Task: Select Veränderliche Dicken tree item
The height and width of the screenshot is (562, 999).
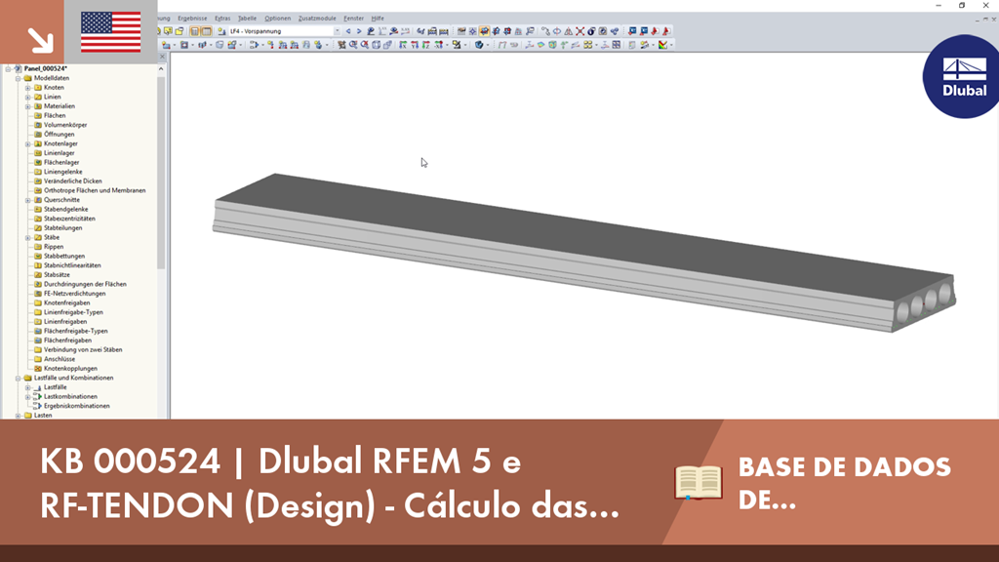Action: (x=72, y=181)
